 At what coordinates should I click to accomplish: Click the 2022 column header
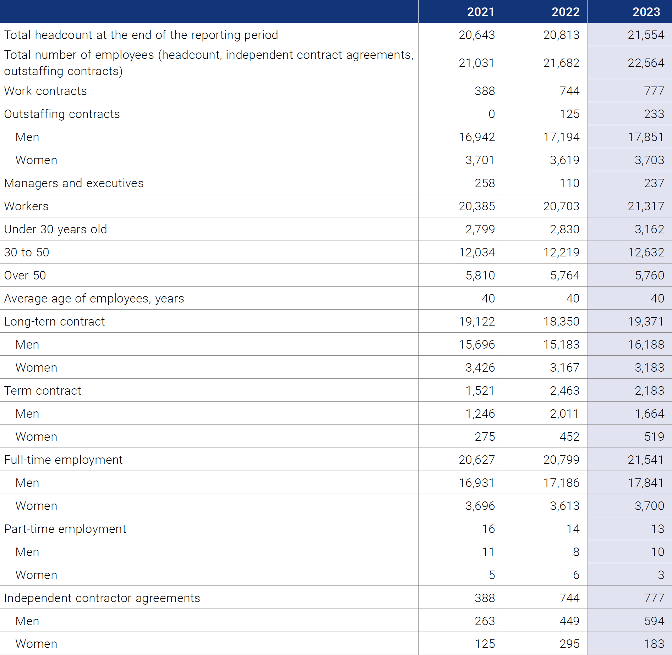[x=566, y=12]
